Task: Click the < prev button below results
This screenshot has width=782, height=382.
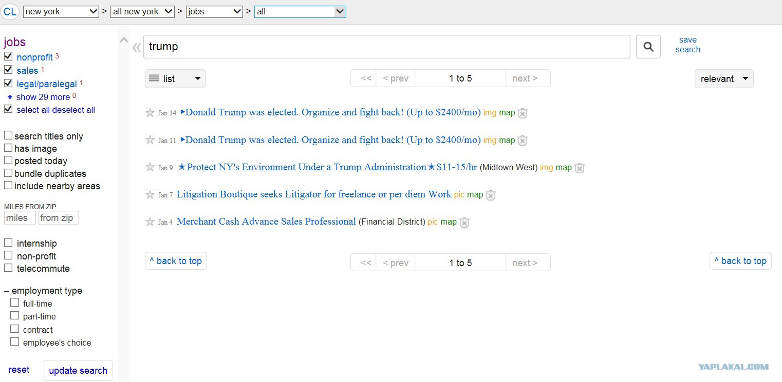Action: pos(396,263)
